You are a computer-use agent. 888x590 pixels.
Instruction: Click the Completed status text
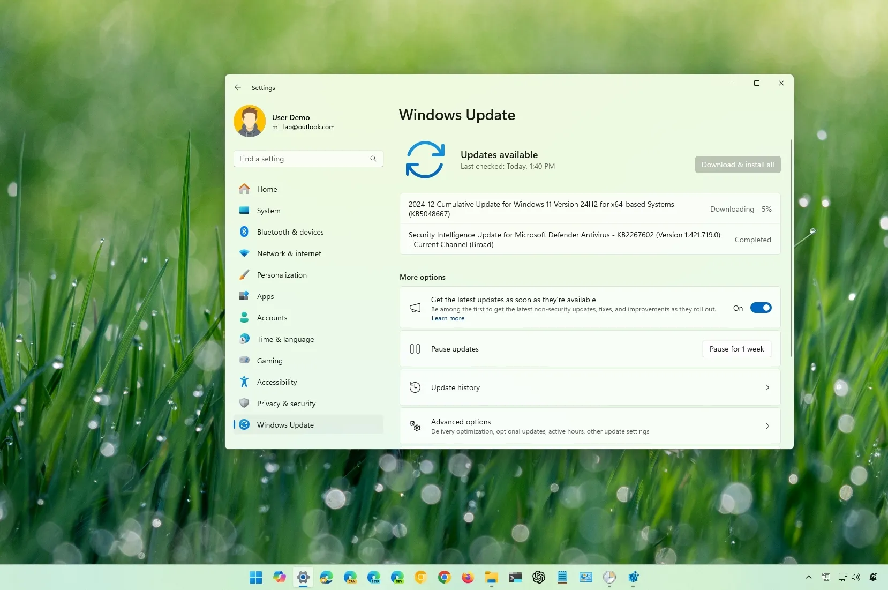coord(752,240)
